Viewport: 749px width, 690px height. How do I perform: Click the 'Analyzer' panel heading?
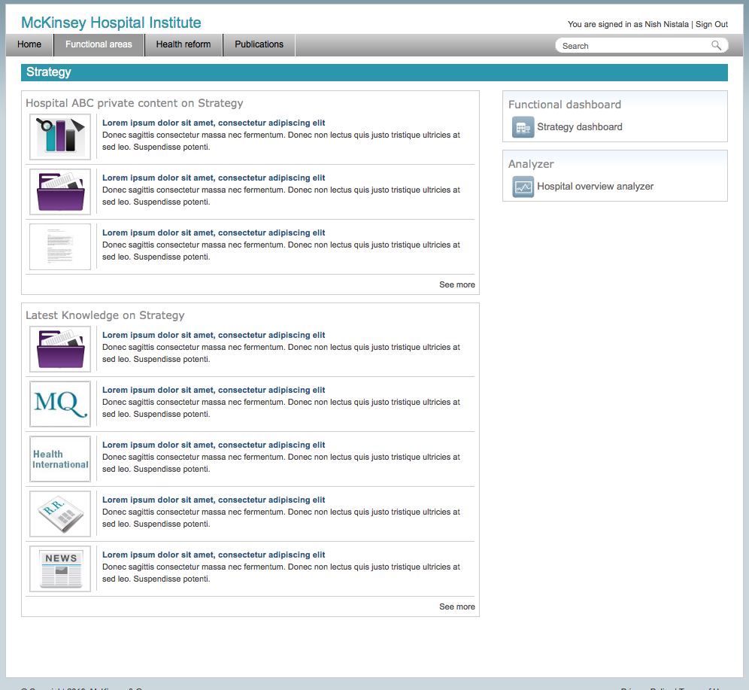(531, 164)
